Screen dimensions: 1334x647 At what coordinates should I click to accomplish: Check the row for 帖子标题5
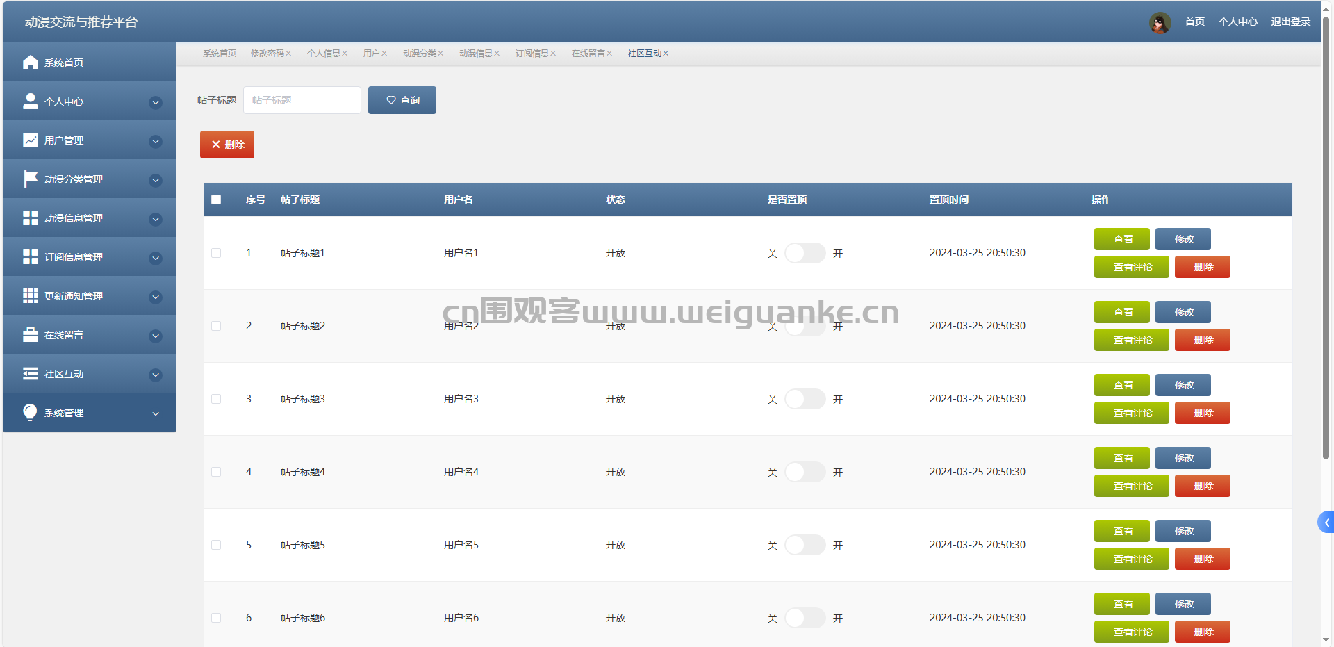(216, 545)
